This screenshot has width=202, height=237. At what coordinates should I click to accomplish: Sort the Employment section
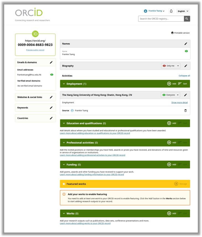coord(183,84)
